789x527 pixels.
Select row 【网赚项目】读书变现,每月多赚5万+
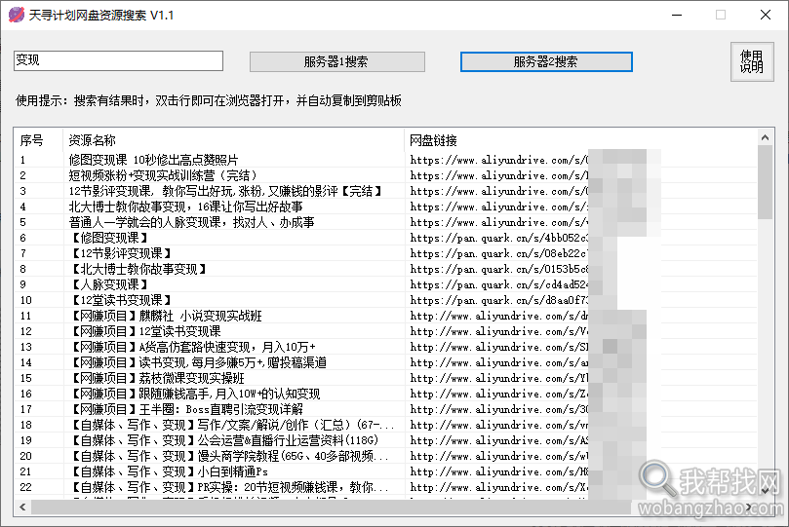coord(386,362)
